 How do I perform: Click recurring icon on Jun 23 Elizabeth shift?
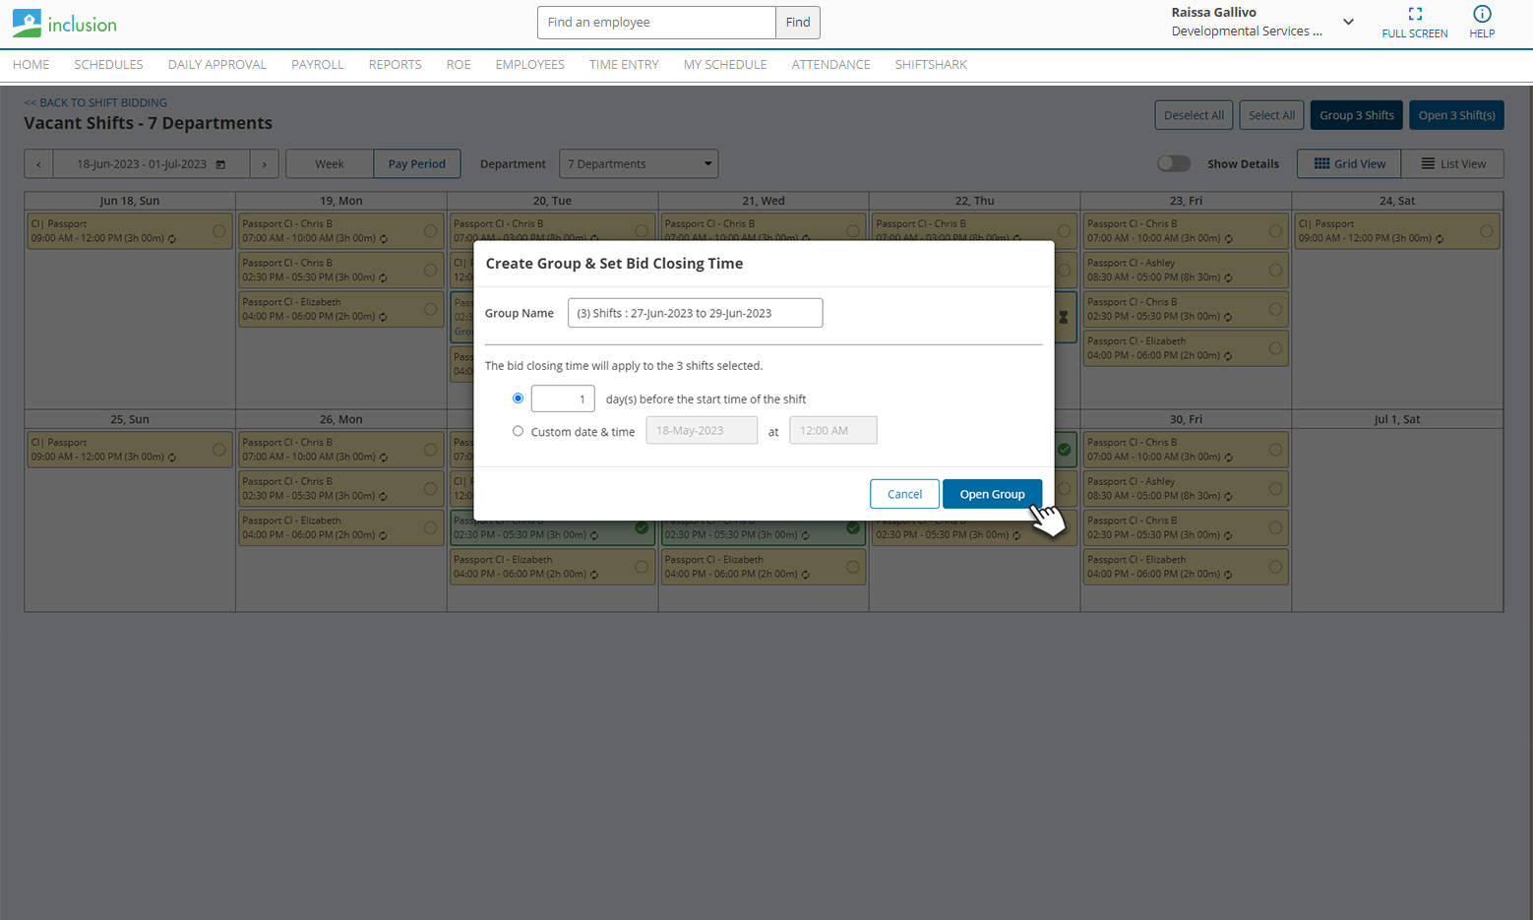(x=1228, y=356)
